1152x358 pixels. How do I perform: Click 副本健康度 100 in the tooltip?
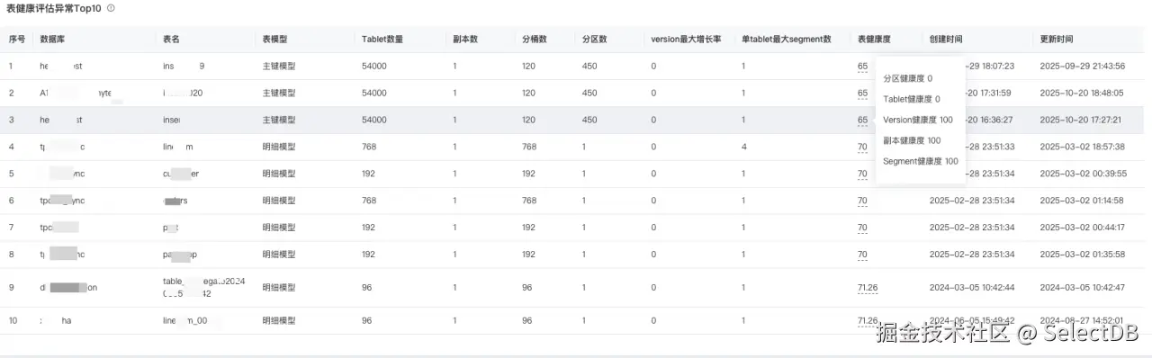(911, 140)
